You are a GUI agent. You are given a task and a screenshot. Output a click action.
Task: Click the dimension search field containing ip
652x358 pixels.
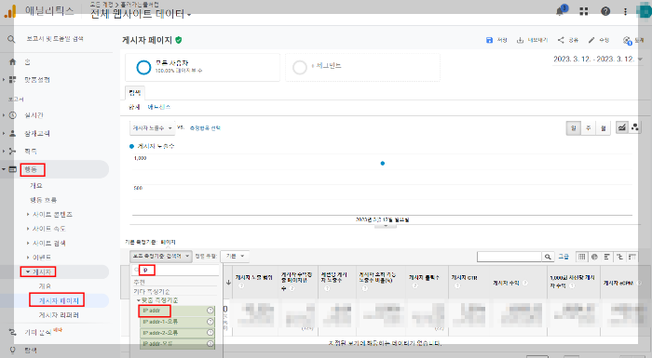point(176,270)
